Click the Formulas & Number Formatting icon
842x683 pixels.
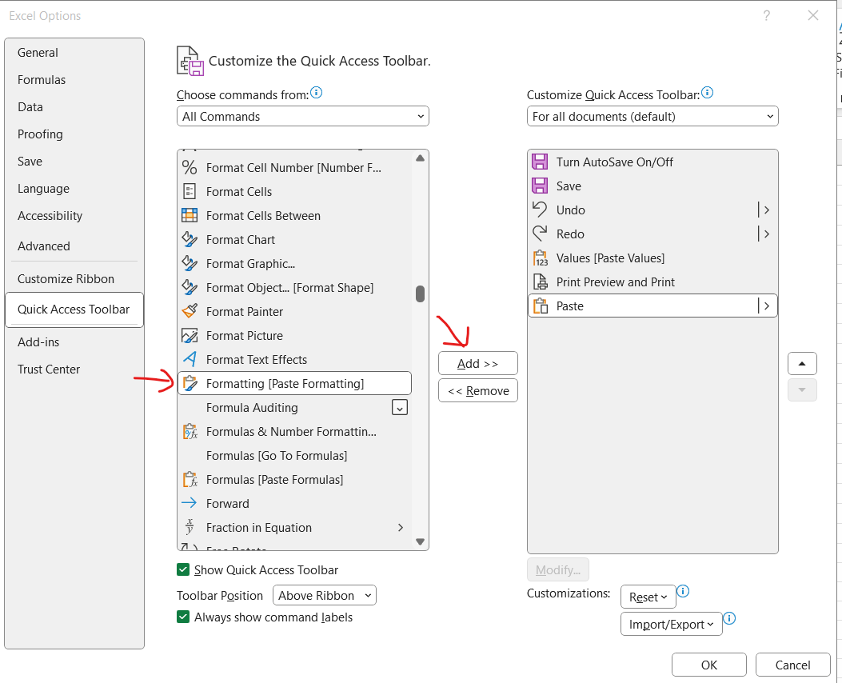click(190, 432)
